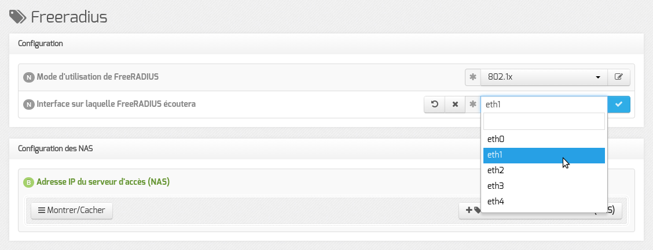Click the Montrer/Cacher button

click(x=72, y=211)
